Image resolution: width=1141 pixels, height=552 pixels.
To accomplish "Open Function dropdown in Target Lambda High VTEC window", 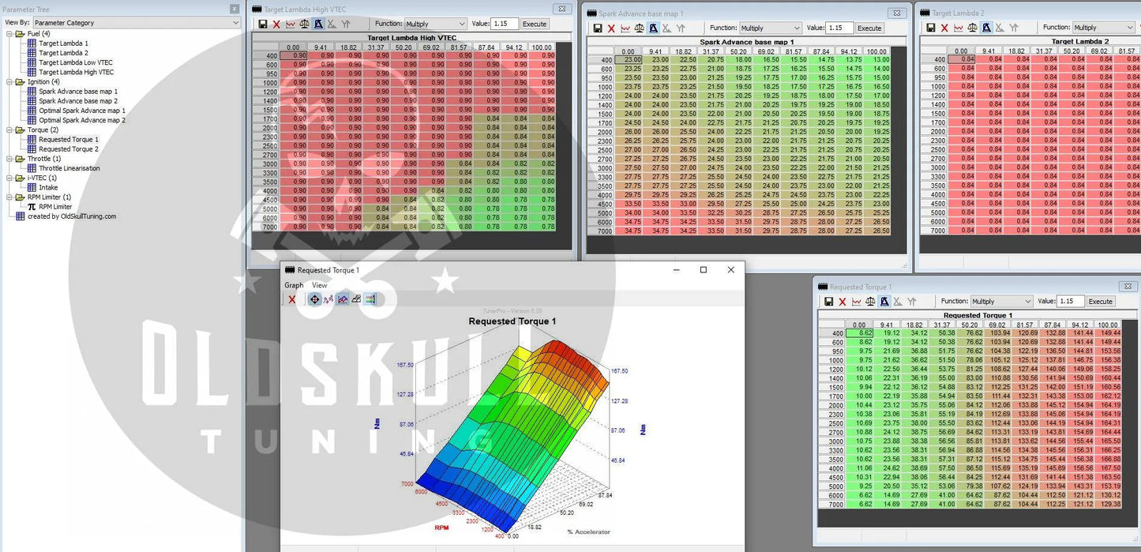I will tap(435, 24).
